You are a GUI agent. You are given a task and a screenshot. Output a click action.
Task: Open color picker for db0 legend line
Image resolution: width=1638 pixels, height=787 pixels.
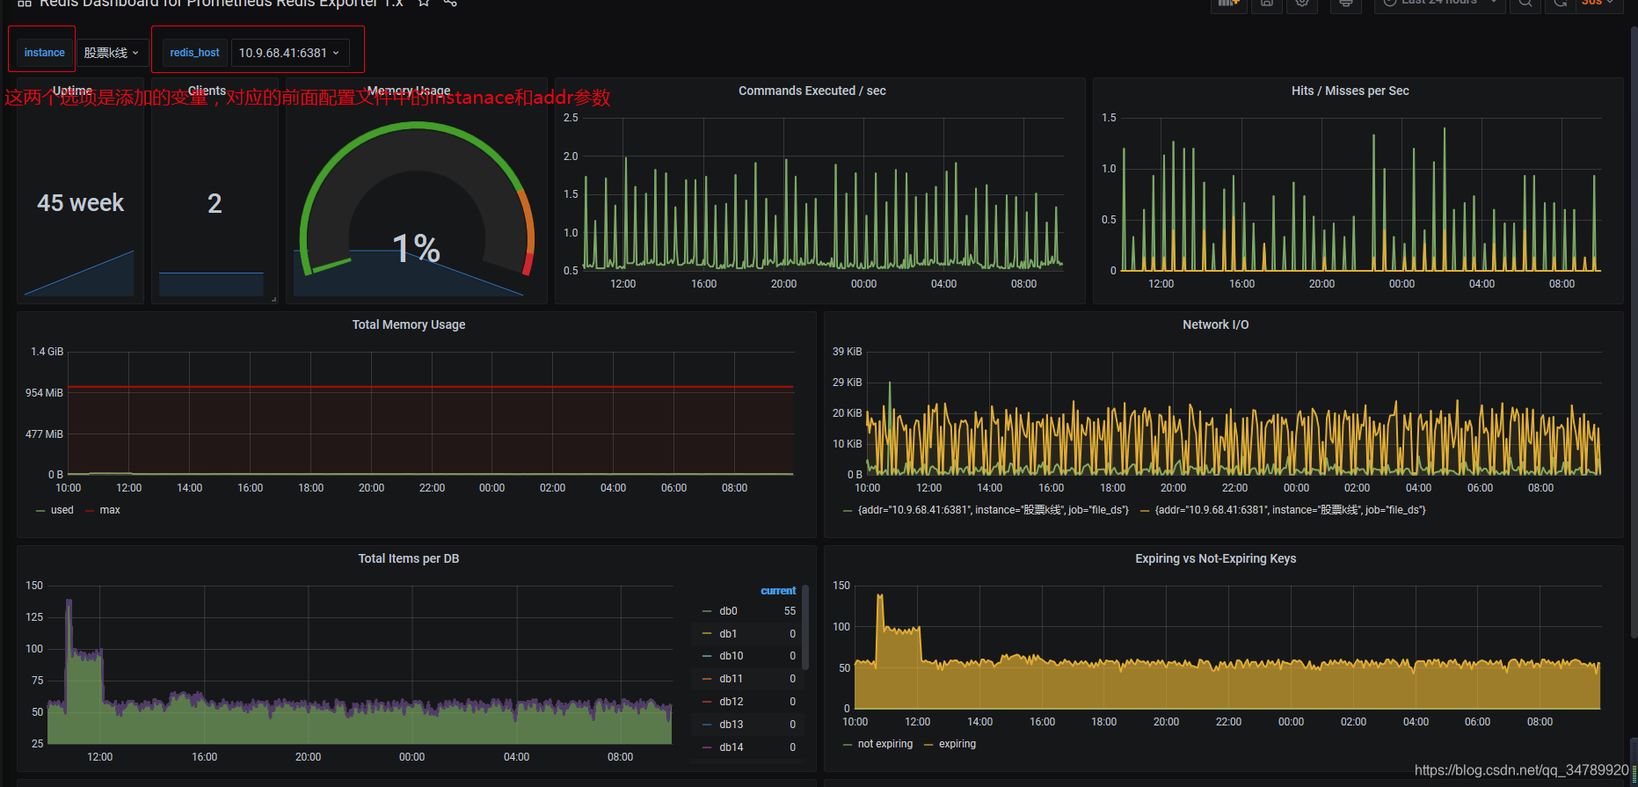click(x=707, y=611)
